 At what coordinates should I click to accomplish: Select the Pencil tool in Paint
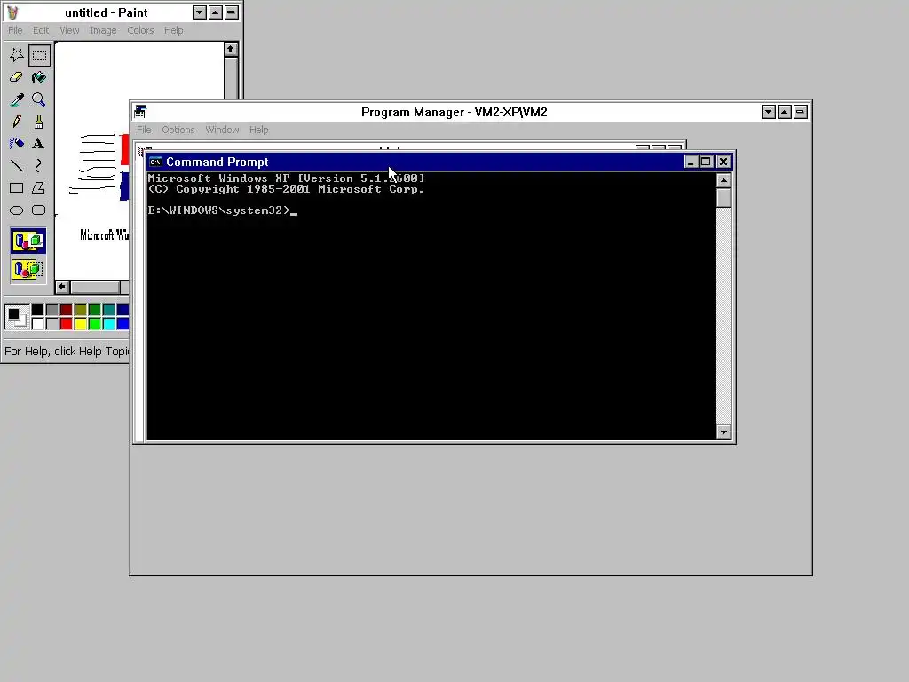coord(16,121)
